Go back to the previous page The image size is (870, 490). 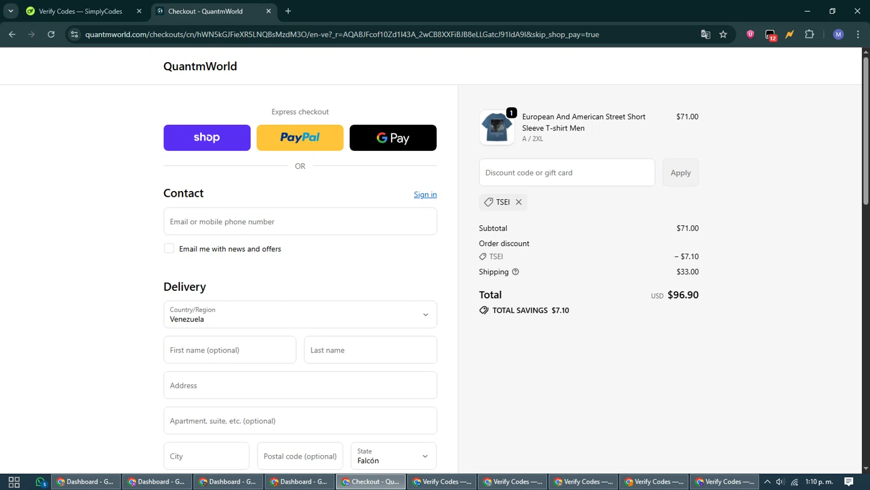pos(12,34)
